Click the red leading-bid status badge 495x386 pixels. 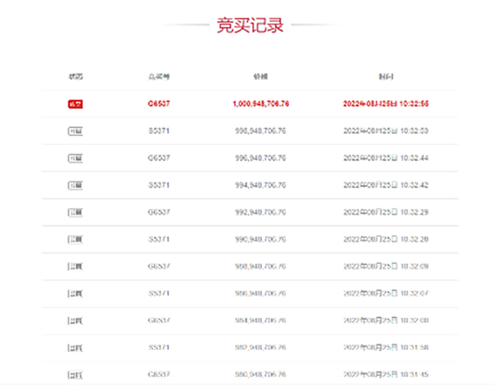click(76, 104)
